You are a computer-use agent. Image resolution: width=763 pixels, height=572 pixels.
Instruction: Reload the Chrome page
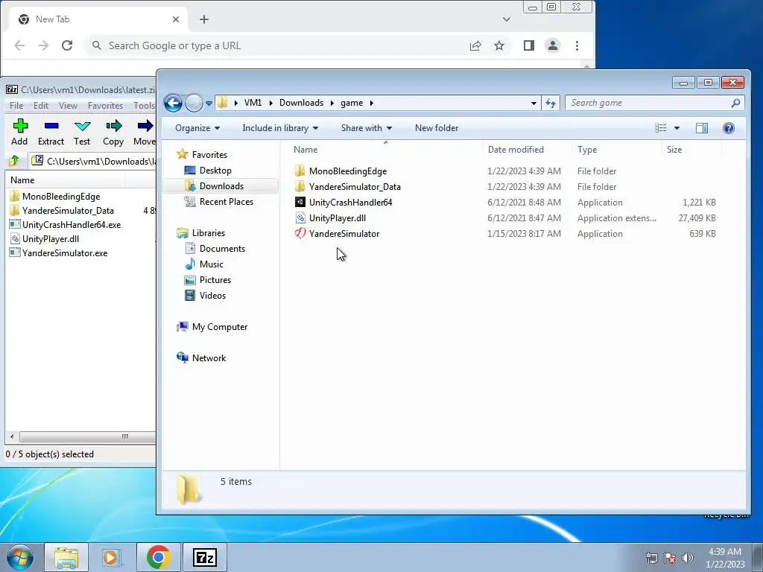click(x=67, y=45)
